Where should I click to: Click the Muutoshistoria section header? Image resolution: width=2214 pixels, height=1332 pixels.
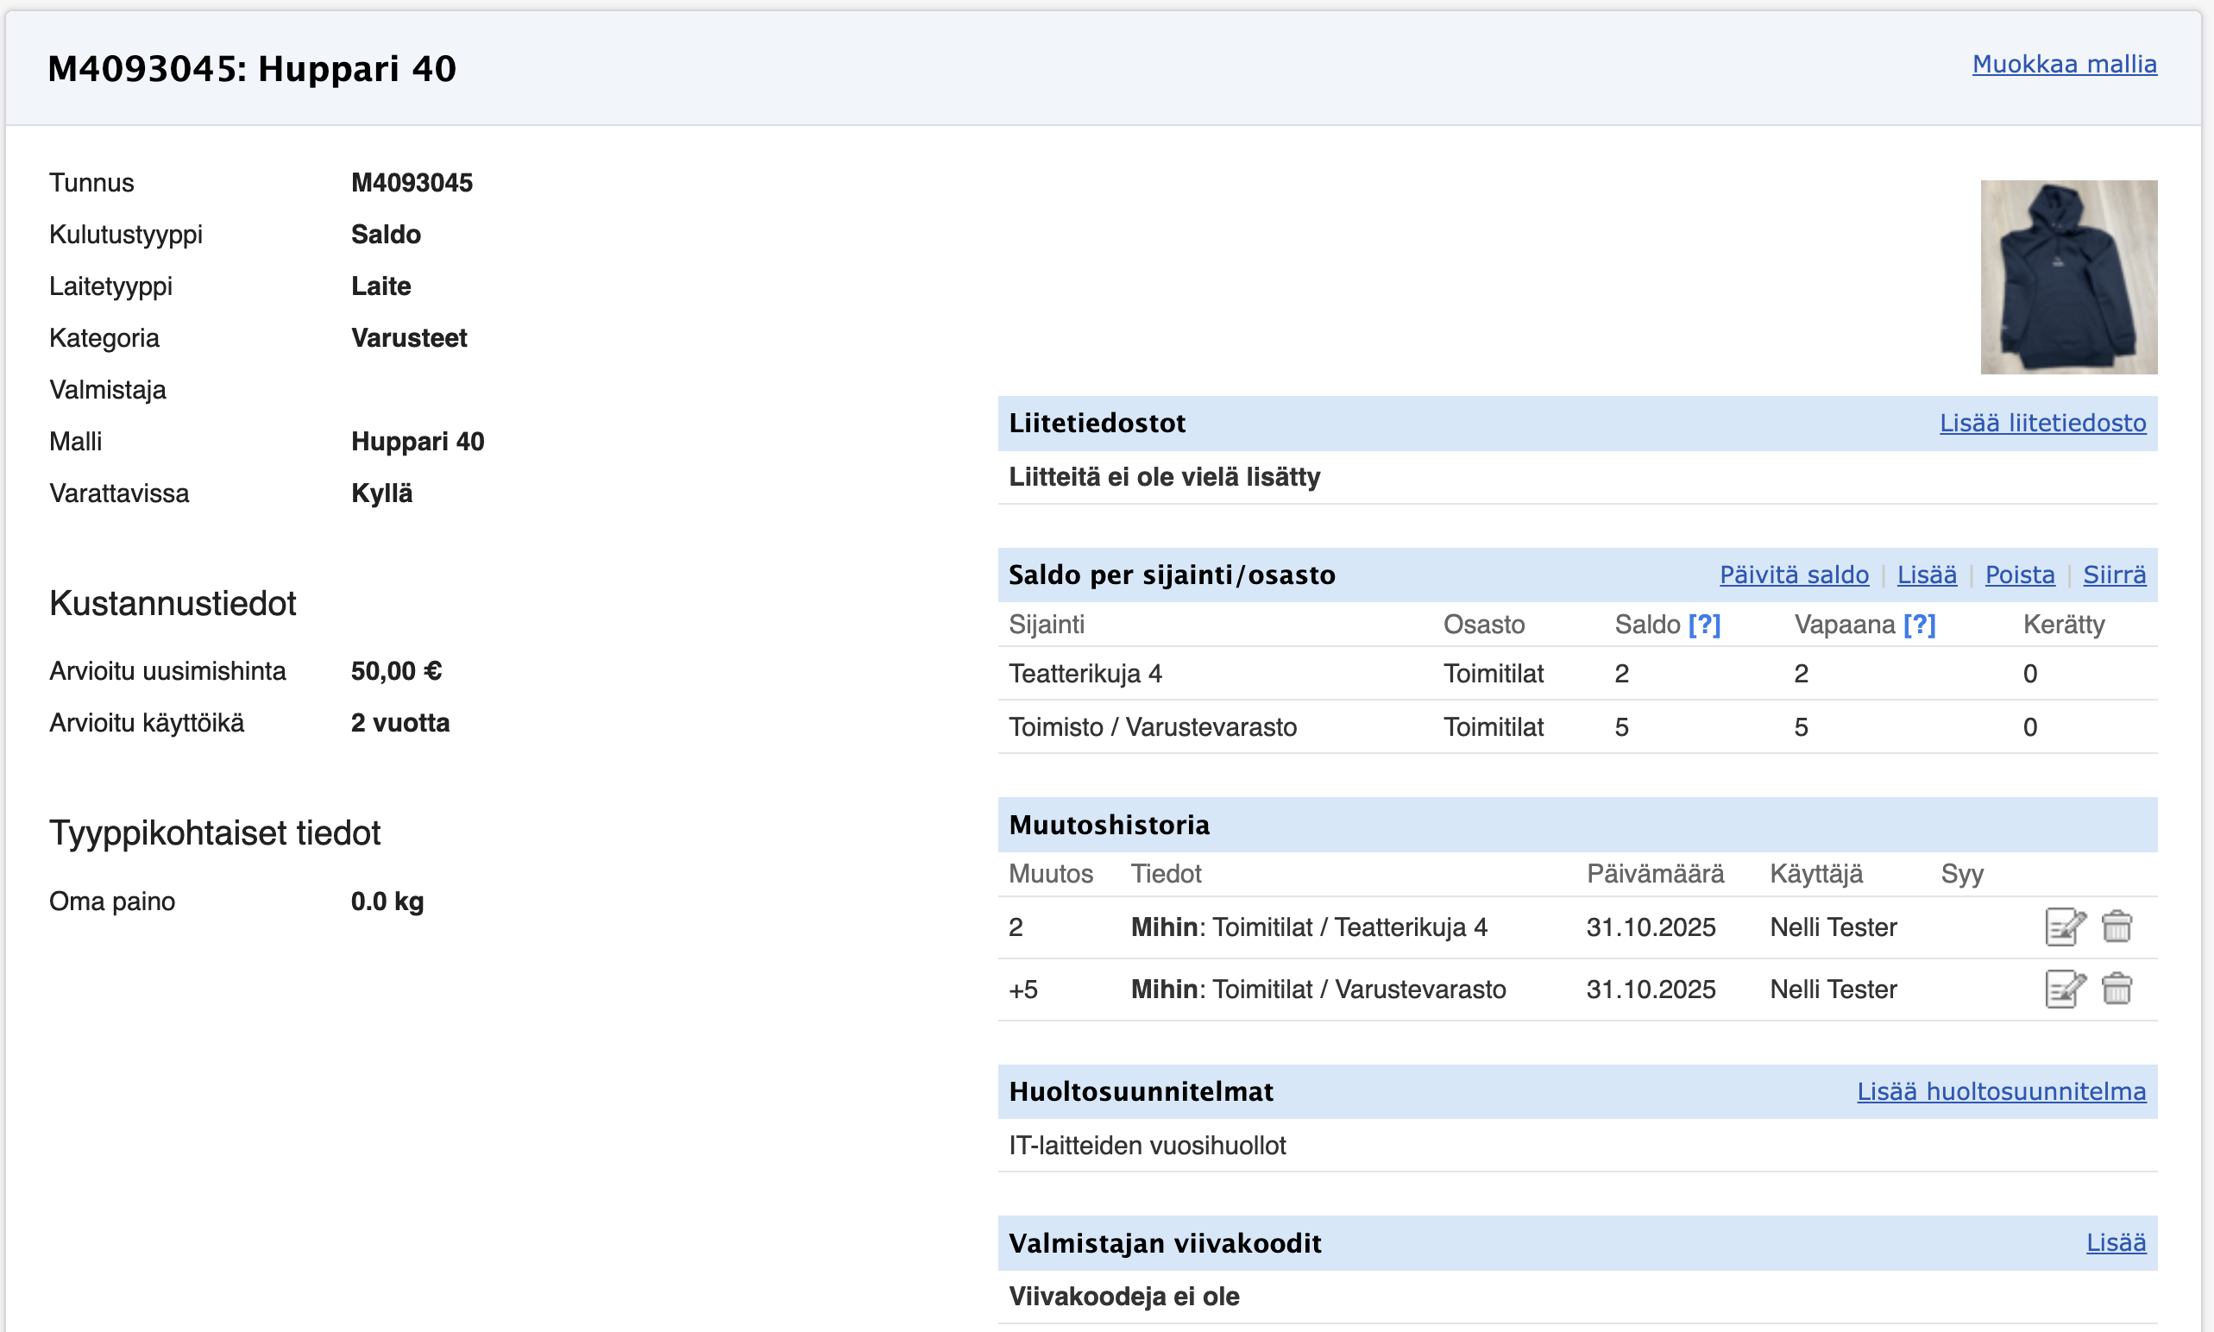point(1109,825)
